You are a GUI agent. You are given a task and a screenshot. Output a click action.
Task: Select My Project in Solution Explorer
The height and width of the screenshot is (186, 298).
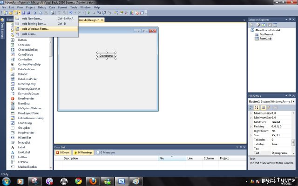pyautogui.click(x=266, y=34)
